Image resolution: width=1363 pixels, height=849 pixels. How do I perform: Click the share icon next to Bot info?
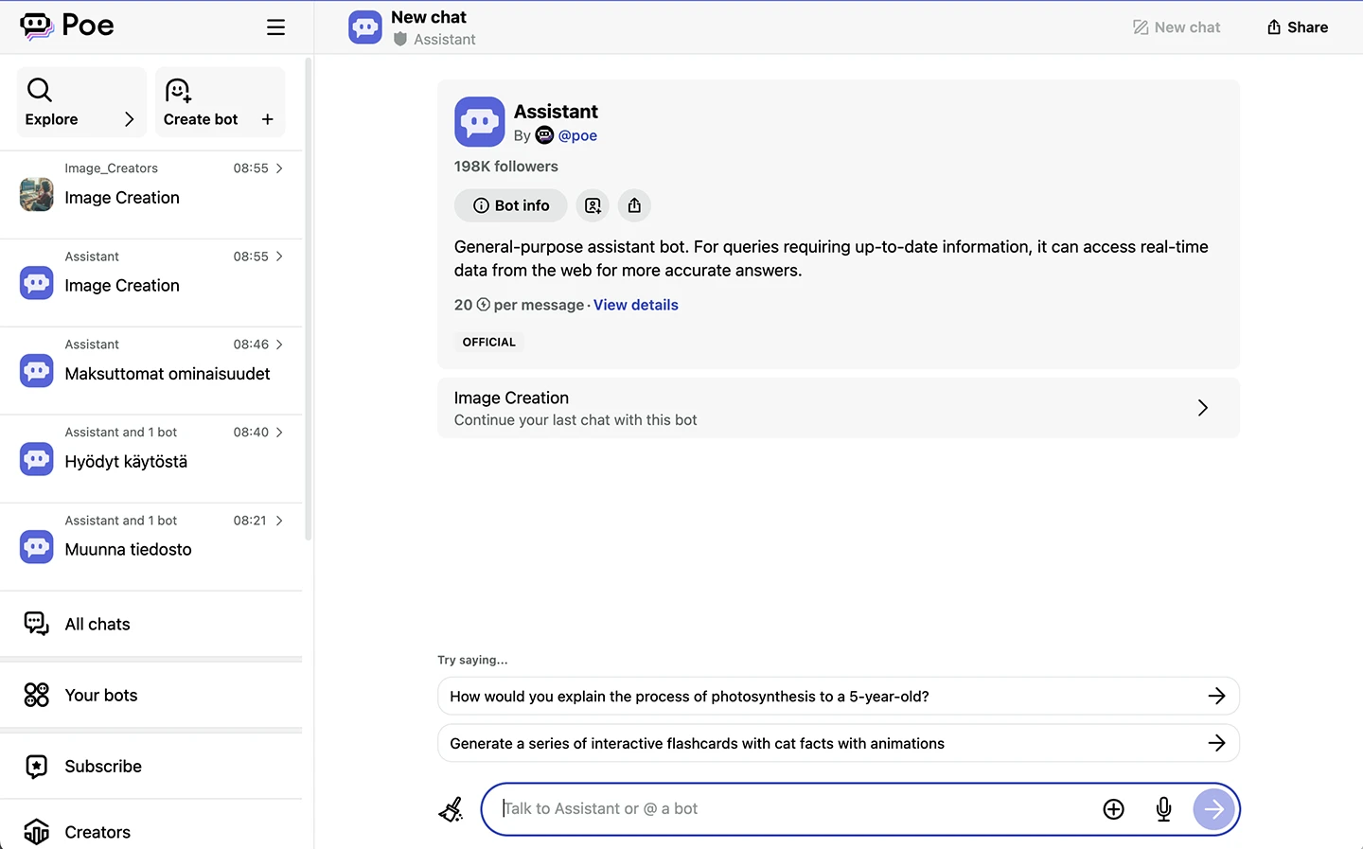pos(634,205)
